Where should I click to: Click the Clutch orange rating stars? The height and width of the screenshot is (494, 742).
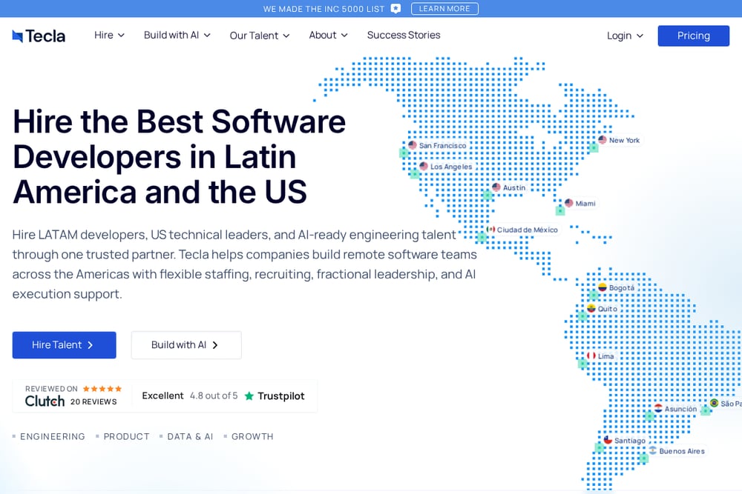coord(102,389)
